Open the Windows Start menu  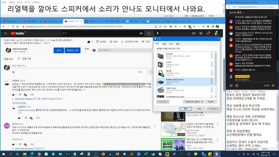pos(3,154)
